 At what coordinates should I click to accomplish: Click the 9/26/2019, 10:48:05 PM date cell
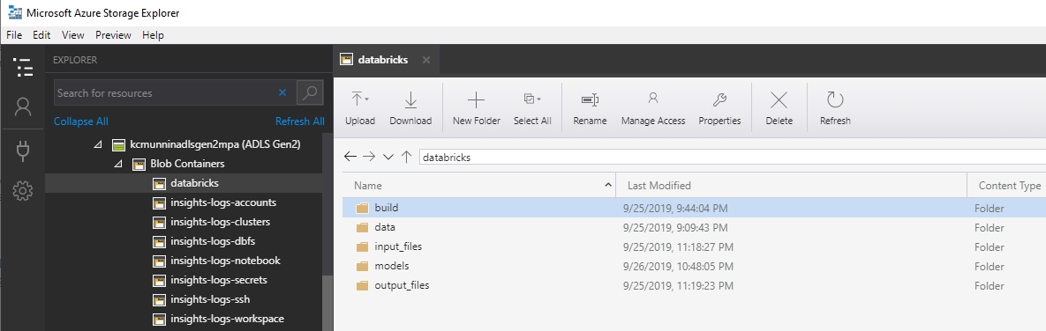coord(679,266)
